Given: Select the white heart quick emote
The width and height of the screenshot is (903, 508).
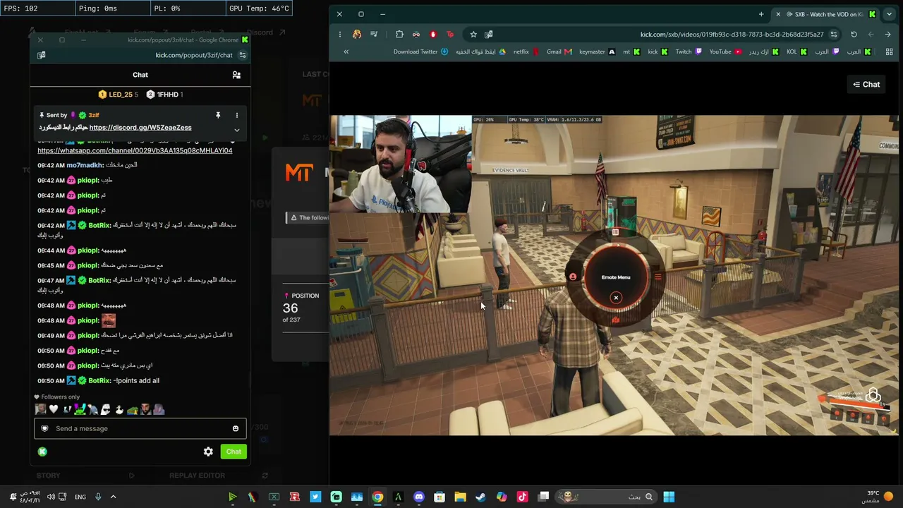Looking at the screenshot, I should point(54,409).
